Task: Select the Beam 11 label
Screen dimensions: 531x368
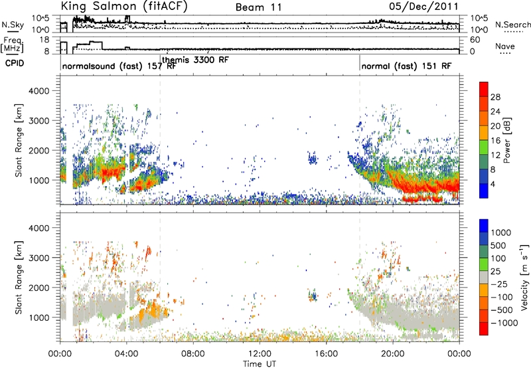Action: click(x=259, y=7)
